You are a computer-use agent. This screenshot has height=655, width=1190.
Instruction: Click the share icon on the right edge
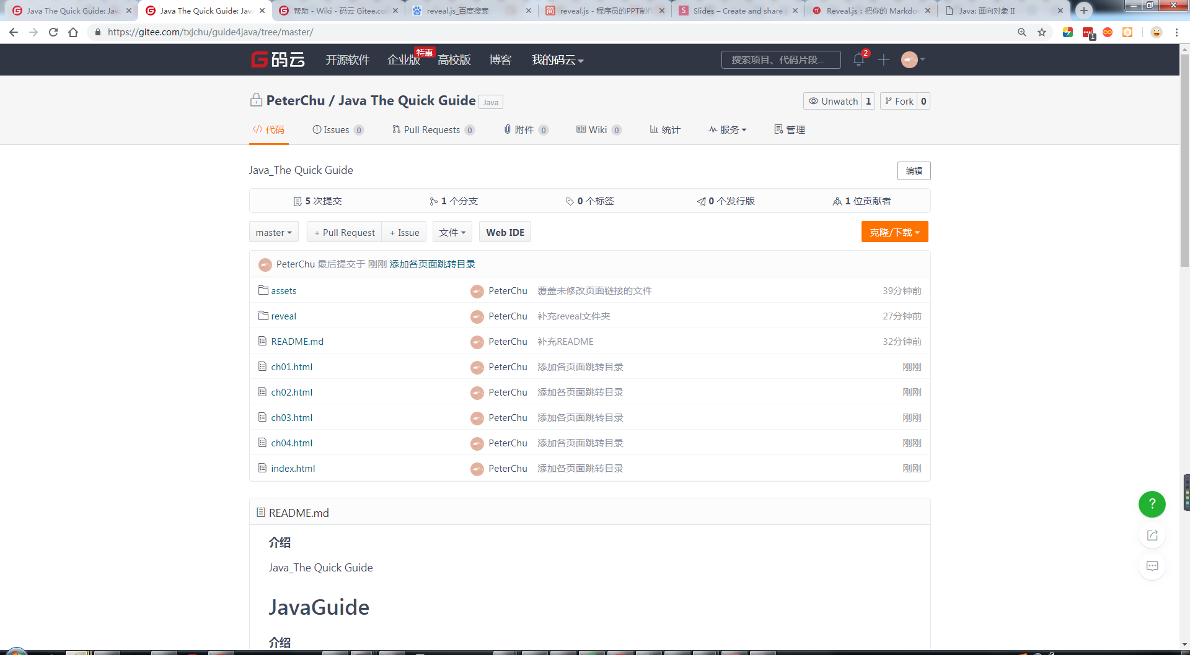point(1152,535)
